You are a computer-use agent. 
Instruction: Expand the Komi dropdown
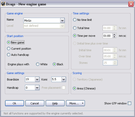coord(64,79)
